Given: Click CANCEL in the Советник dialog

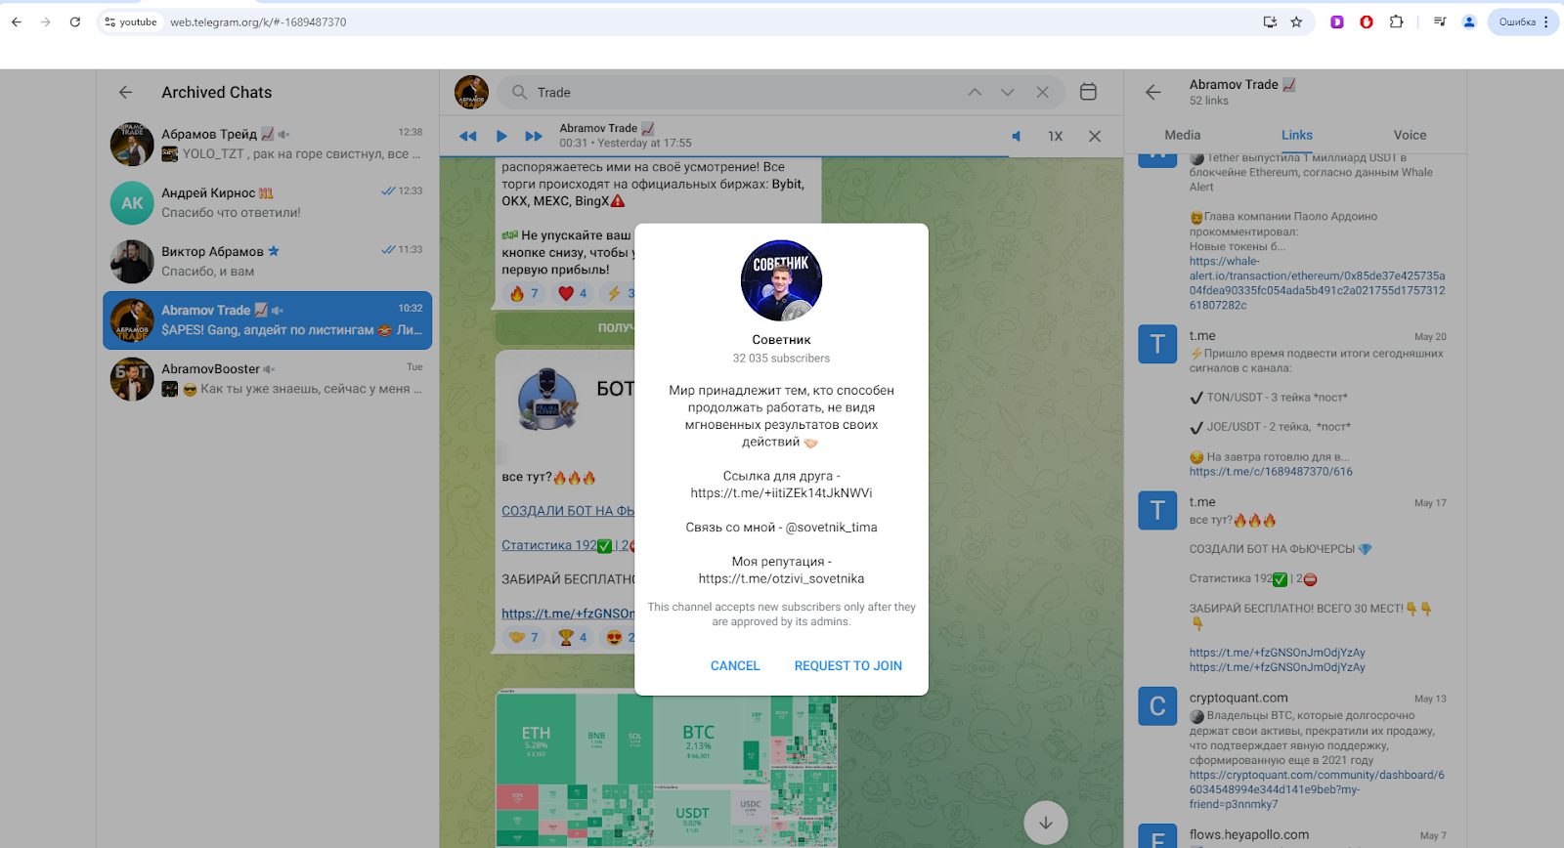Looking at the screenshot, I should (735, 665).
